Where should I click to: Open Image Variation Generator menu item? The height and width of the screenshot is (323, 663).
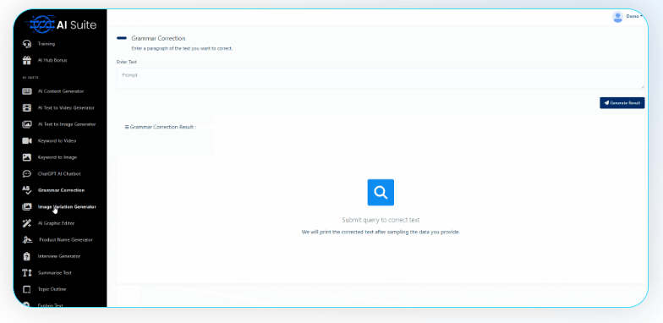tap(67, 206)
